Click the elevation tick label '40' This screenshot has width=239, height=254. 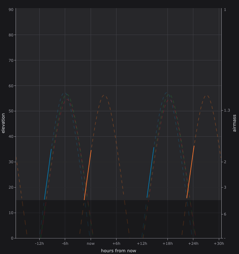pyautogui.click(x=11, y=137)
